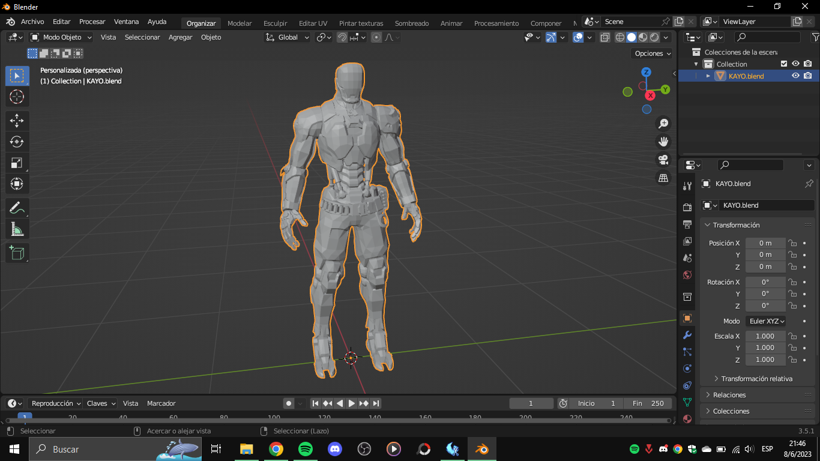Switch to the Sombreado workspace tab
The height and width of the screenshot is (461, 820).
point(412,23)
